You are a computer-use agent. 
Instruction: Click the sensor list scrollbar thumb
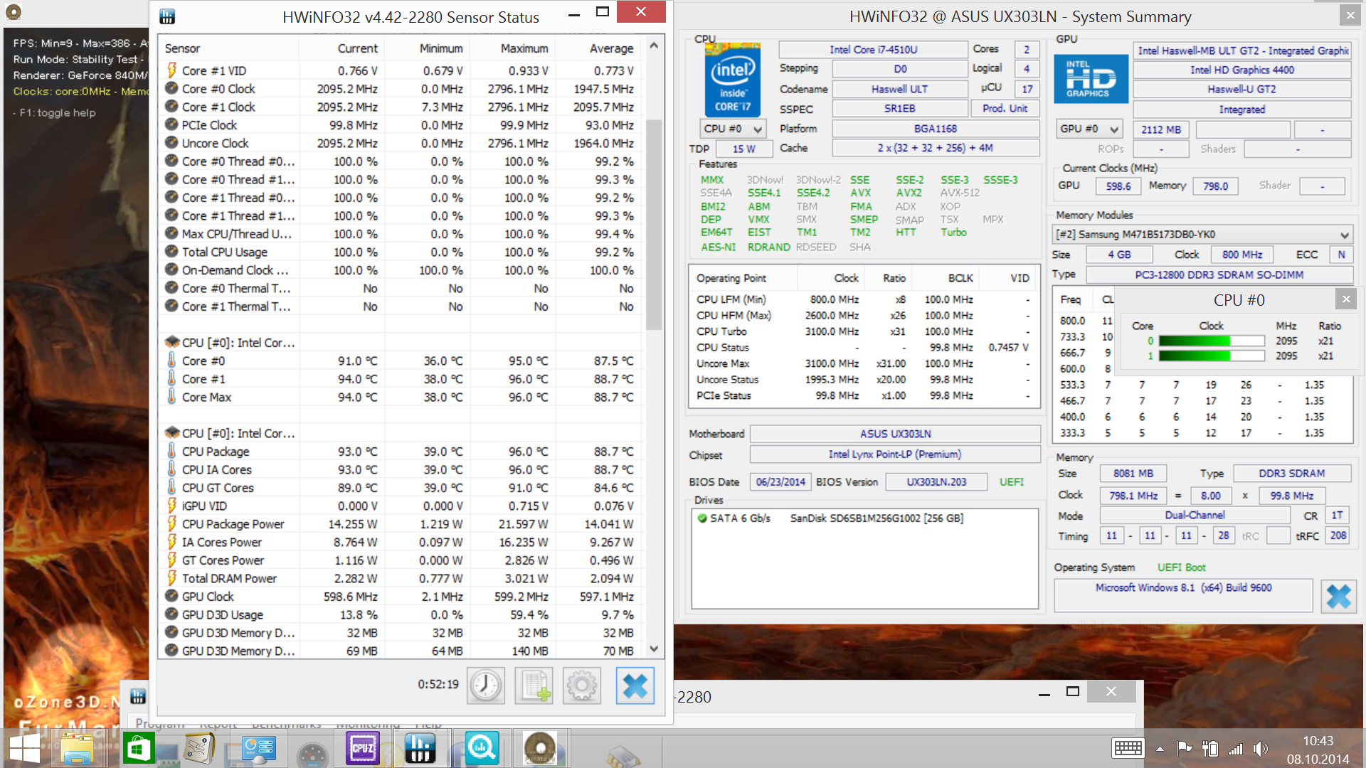654,224
